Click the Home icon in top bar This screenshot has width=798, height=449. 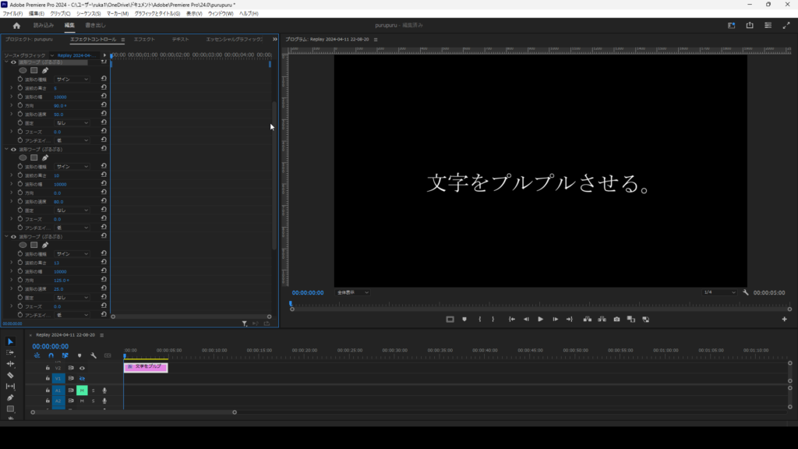16,25
